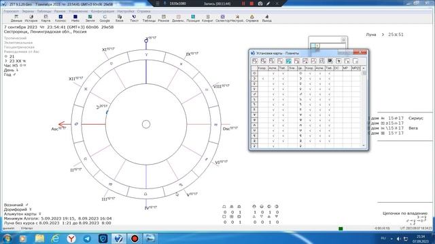The height and width of the screenshot is (244, 435).
Task: Click the Текст toolbar icon
Action: coord(134,18)
